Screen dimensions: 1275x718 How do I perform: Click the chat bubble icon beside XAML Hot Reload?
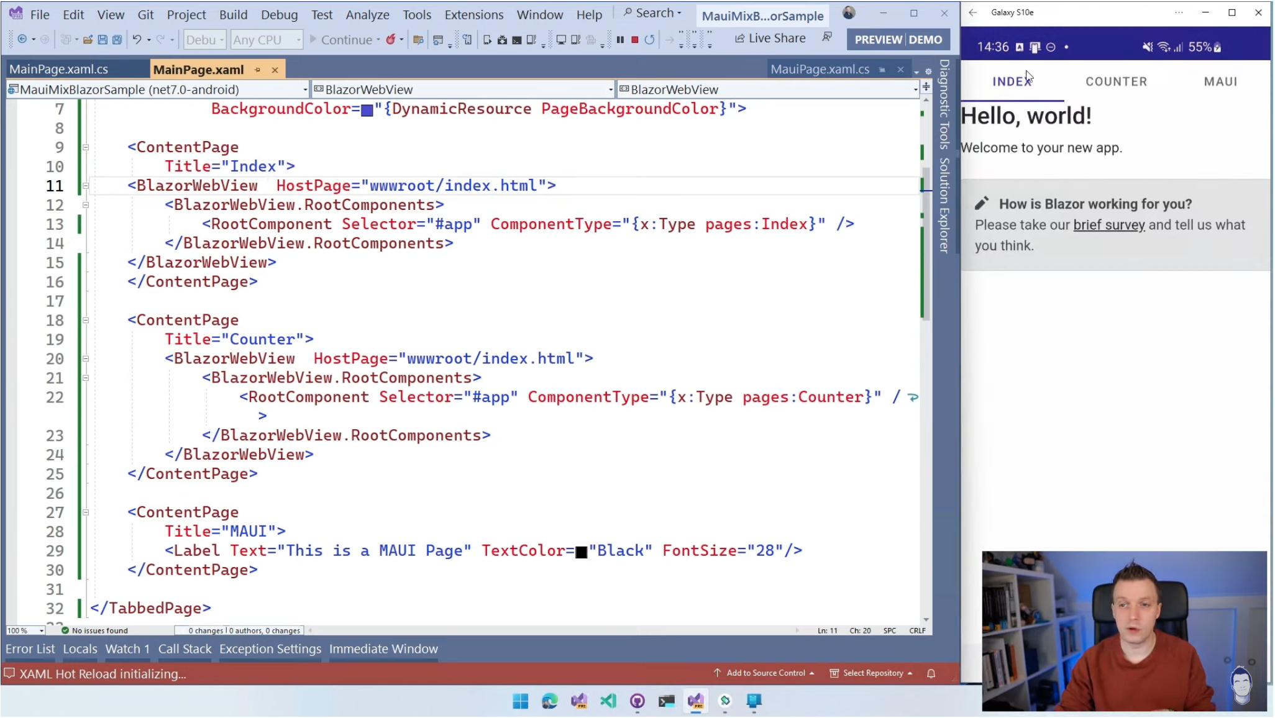[9, 673]
